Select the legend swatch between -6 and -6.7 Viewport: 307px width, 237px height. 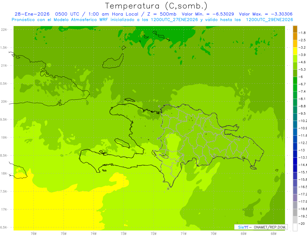(x=295, y=81)
